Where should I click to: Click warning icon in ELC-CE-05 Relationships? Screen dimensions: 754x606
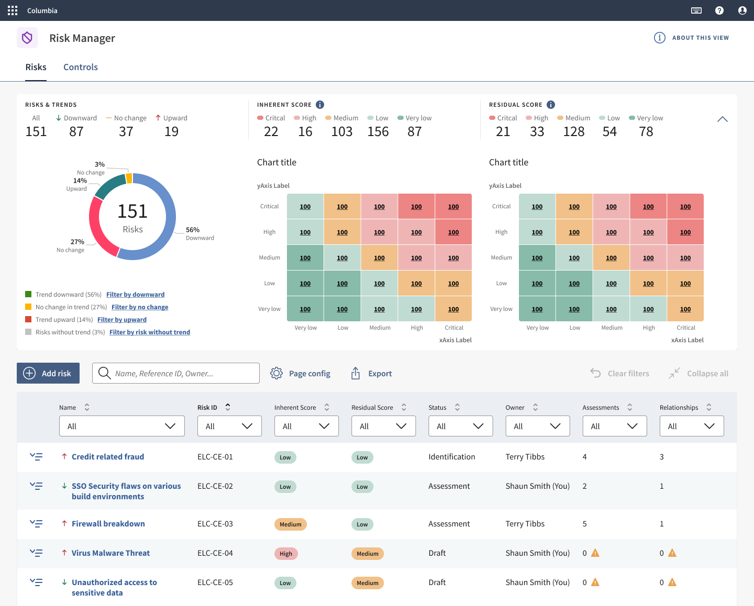pyautogui.click(x=672, y=582)
